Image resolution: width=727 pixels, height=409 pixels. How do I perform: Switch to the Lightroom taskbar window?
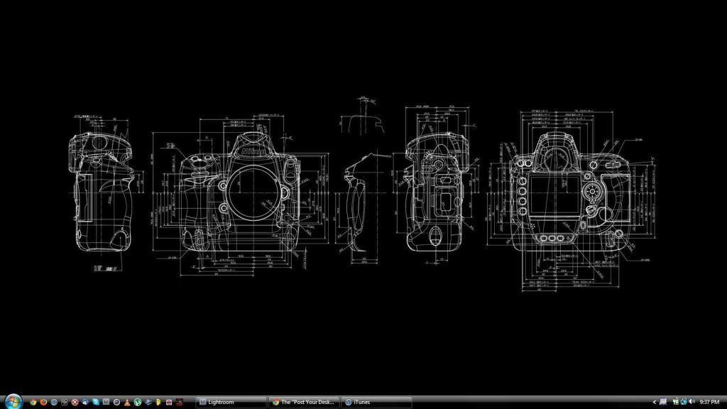click(231, 402)
